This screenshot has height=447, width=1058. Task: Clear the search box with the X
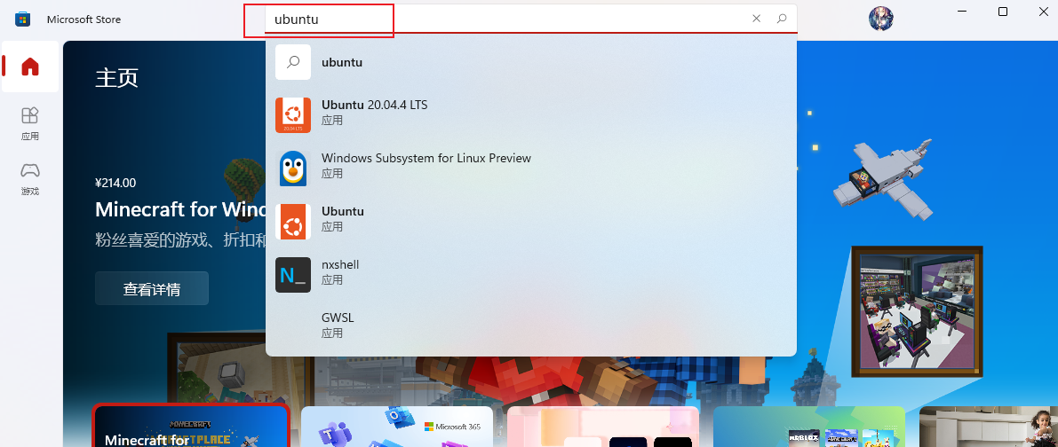[756, 19]
